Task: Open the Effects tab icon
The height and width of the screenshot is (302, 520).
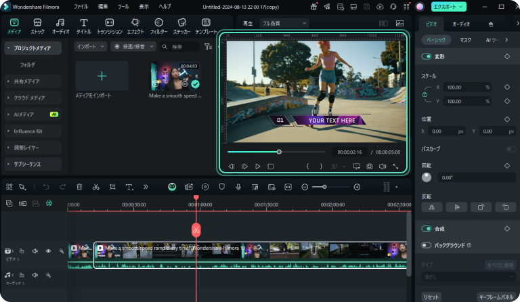Action: (x=135, y=22)
